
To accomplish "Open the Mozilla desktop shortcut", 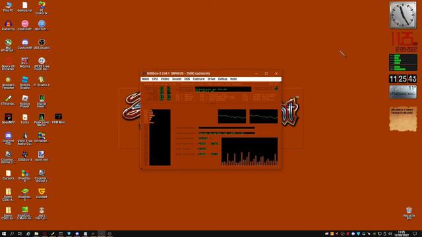I will tap(25, 63).
